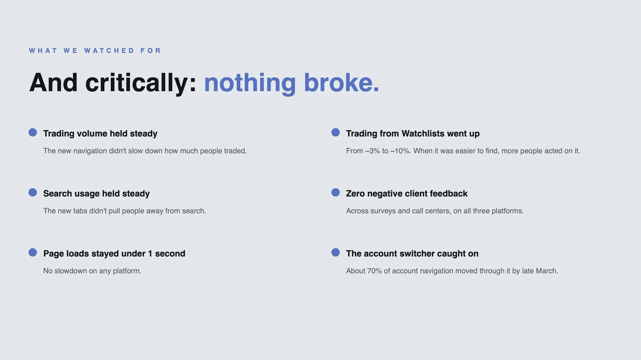The width and height of the screenshot is (641, 360).
Task: Select the 'The account switcher caught on' heading
Action: pyautogui.click(x=412, y=253)
